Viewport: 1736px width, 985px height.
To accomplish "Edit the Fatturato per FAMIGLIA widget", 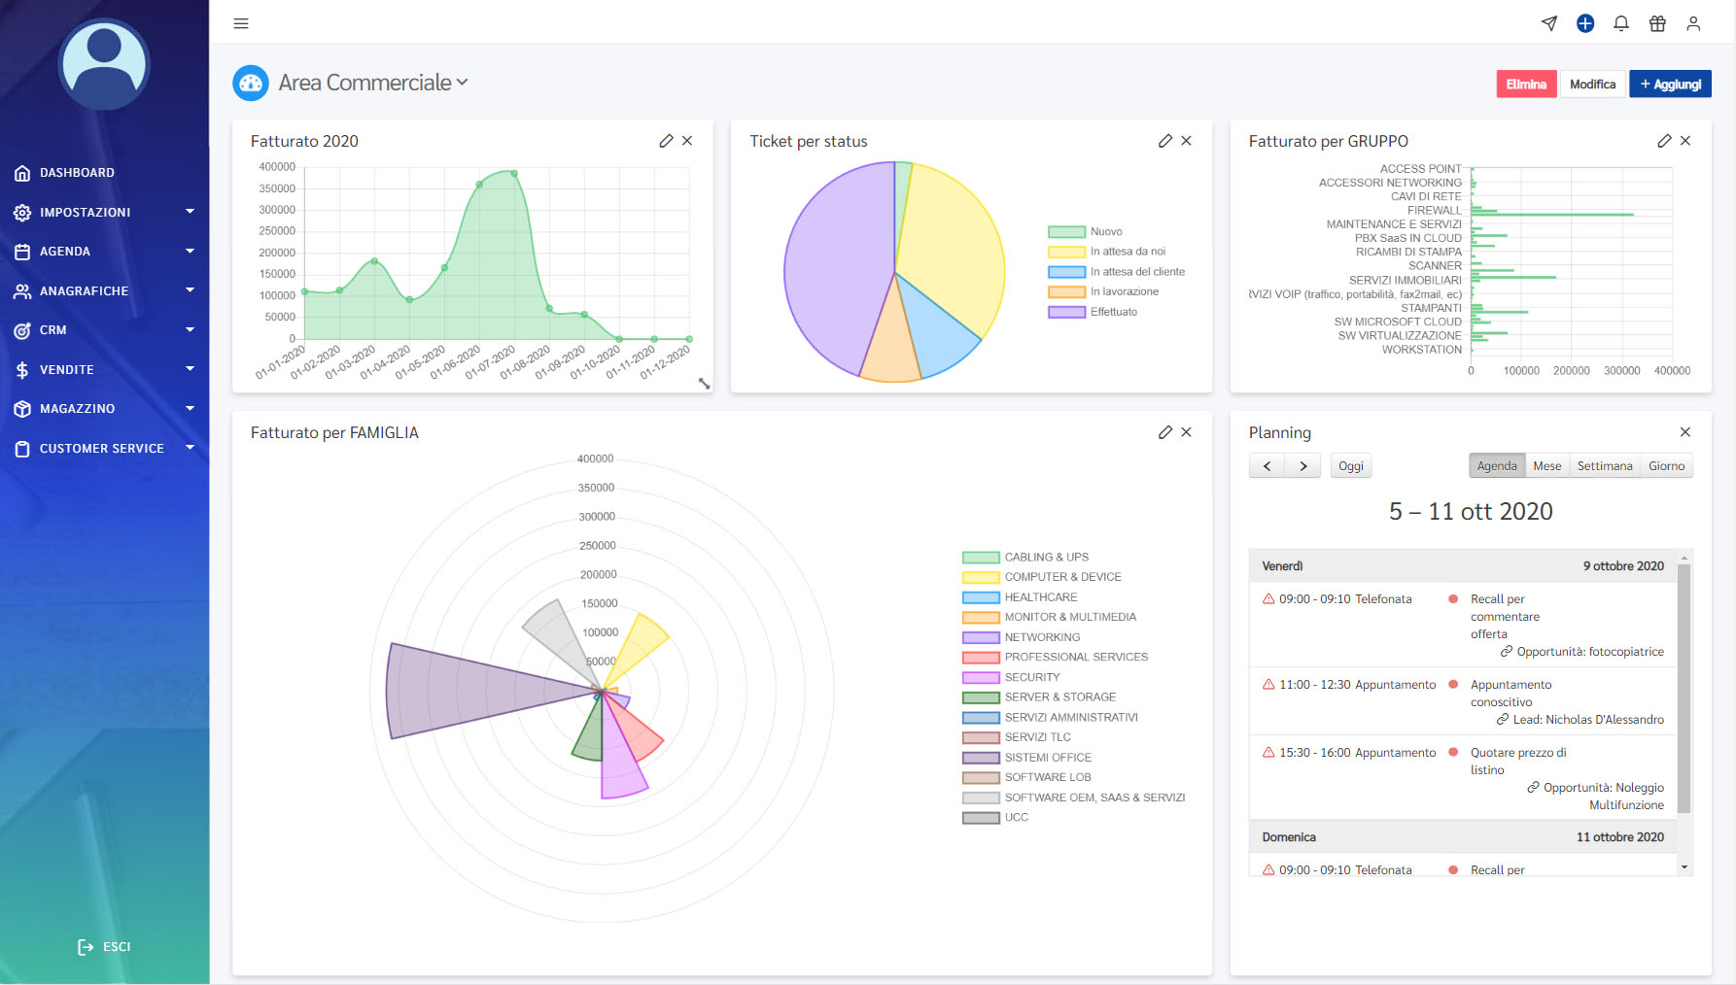I will 1165,432.
